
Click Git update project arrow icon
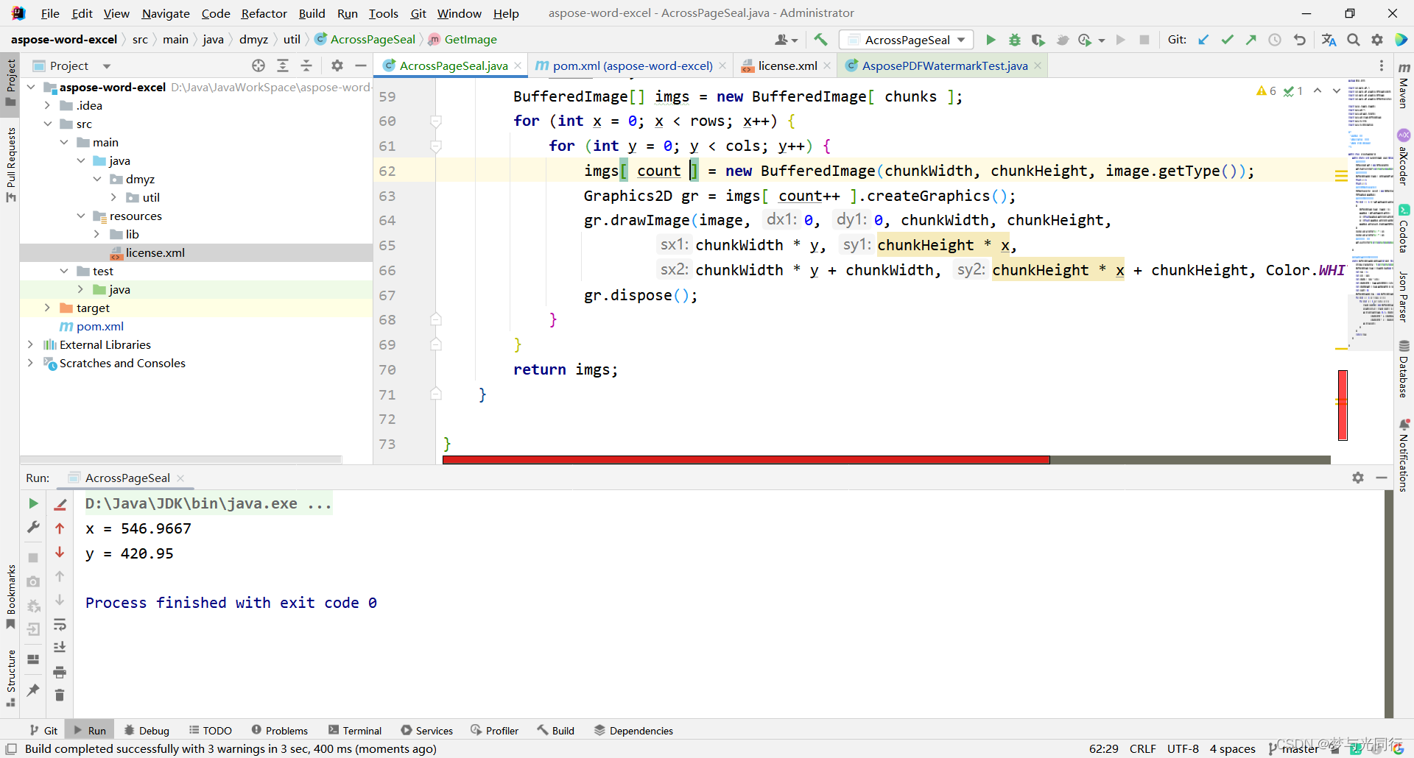pos(1203,40)
